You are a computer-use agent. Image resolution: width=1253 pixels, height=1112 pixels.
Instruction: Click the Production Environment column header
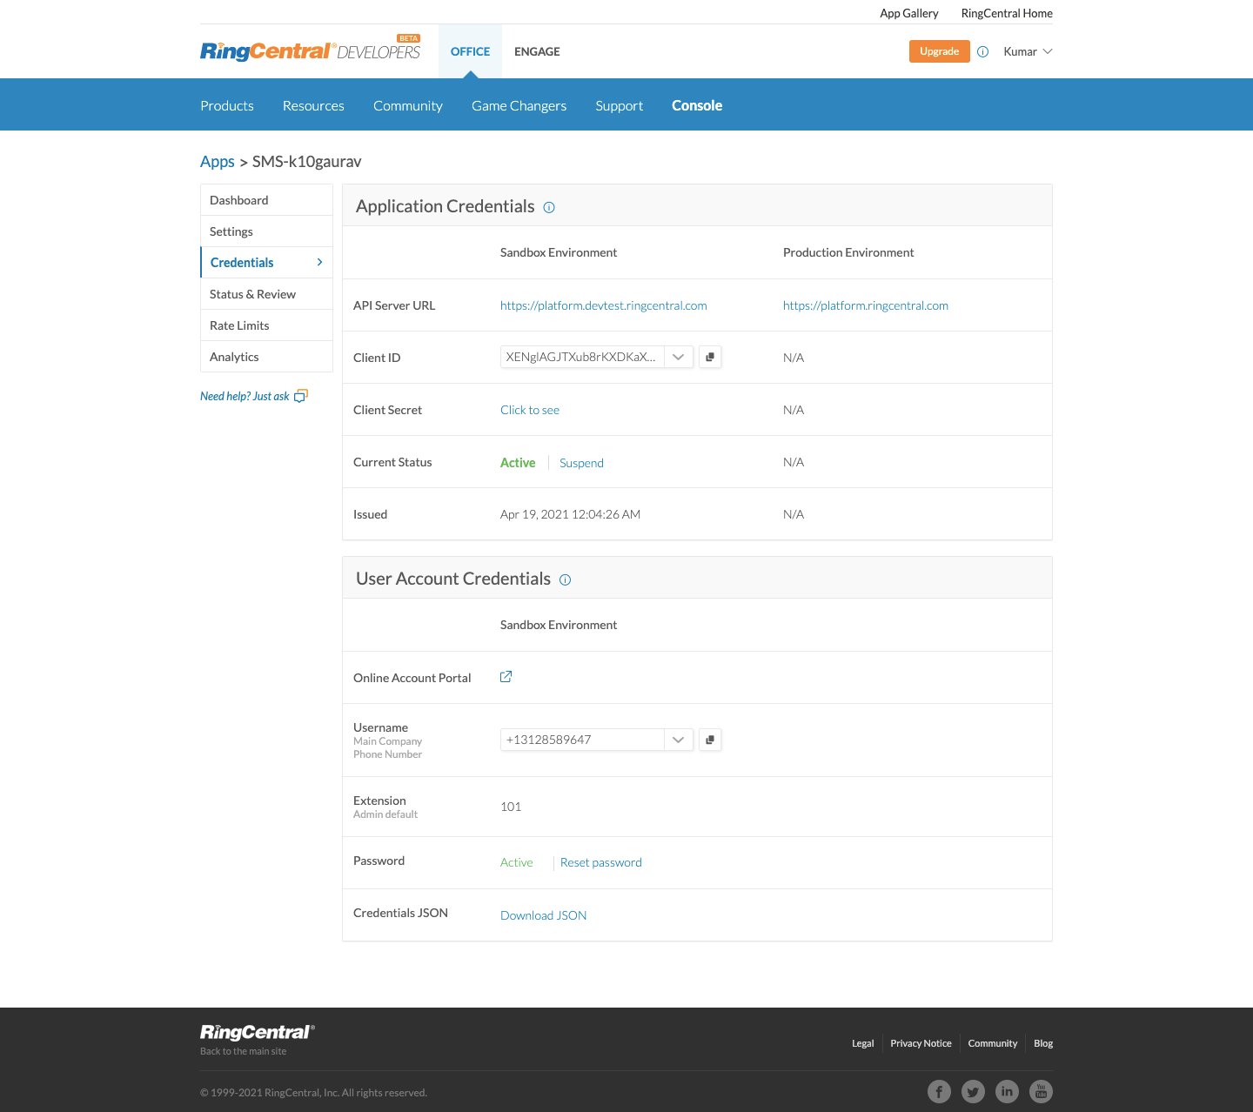848,252
